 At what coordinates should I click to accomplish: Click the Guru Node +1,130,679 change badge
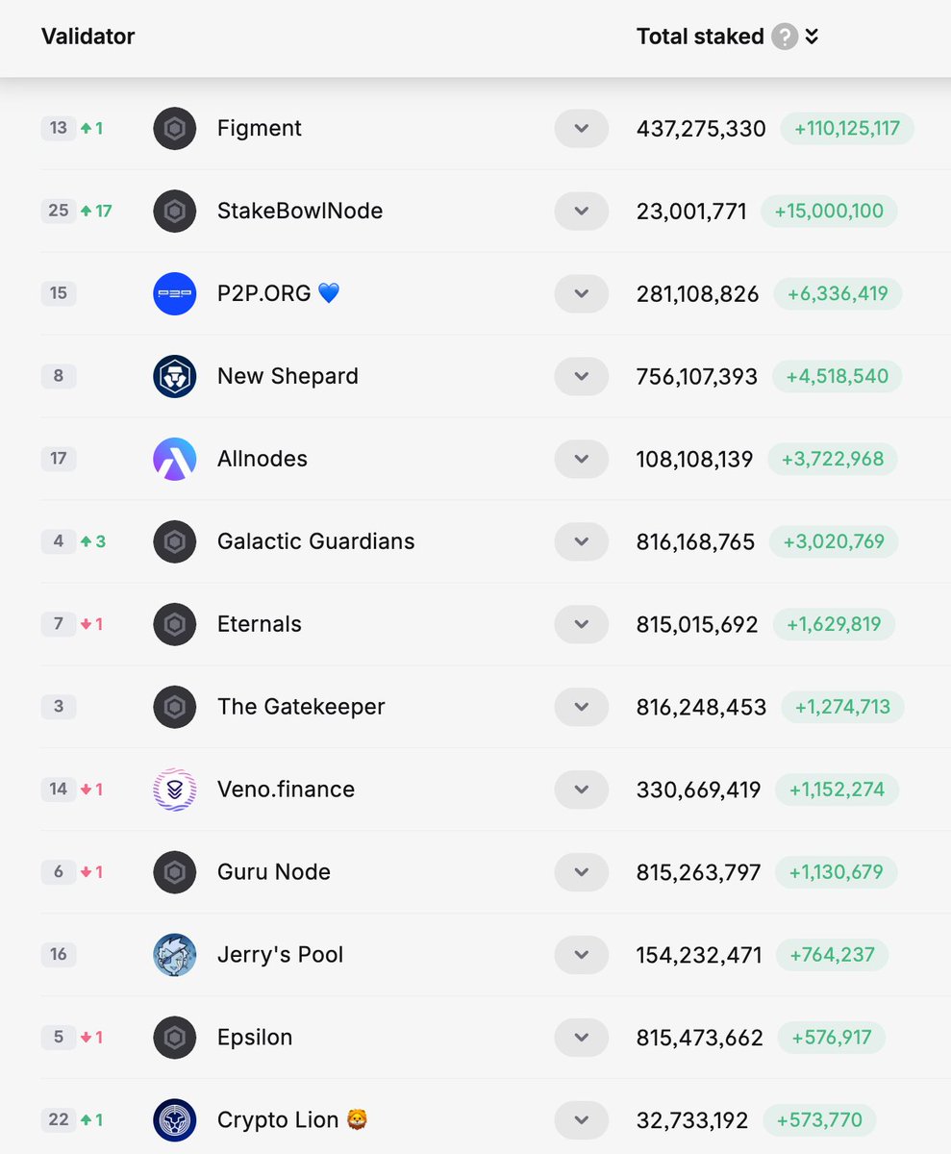tap(836, 872)
